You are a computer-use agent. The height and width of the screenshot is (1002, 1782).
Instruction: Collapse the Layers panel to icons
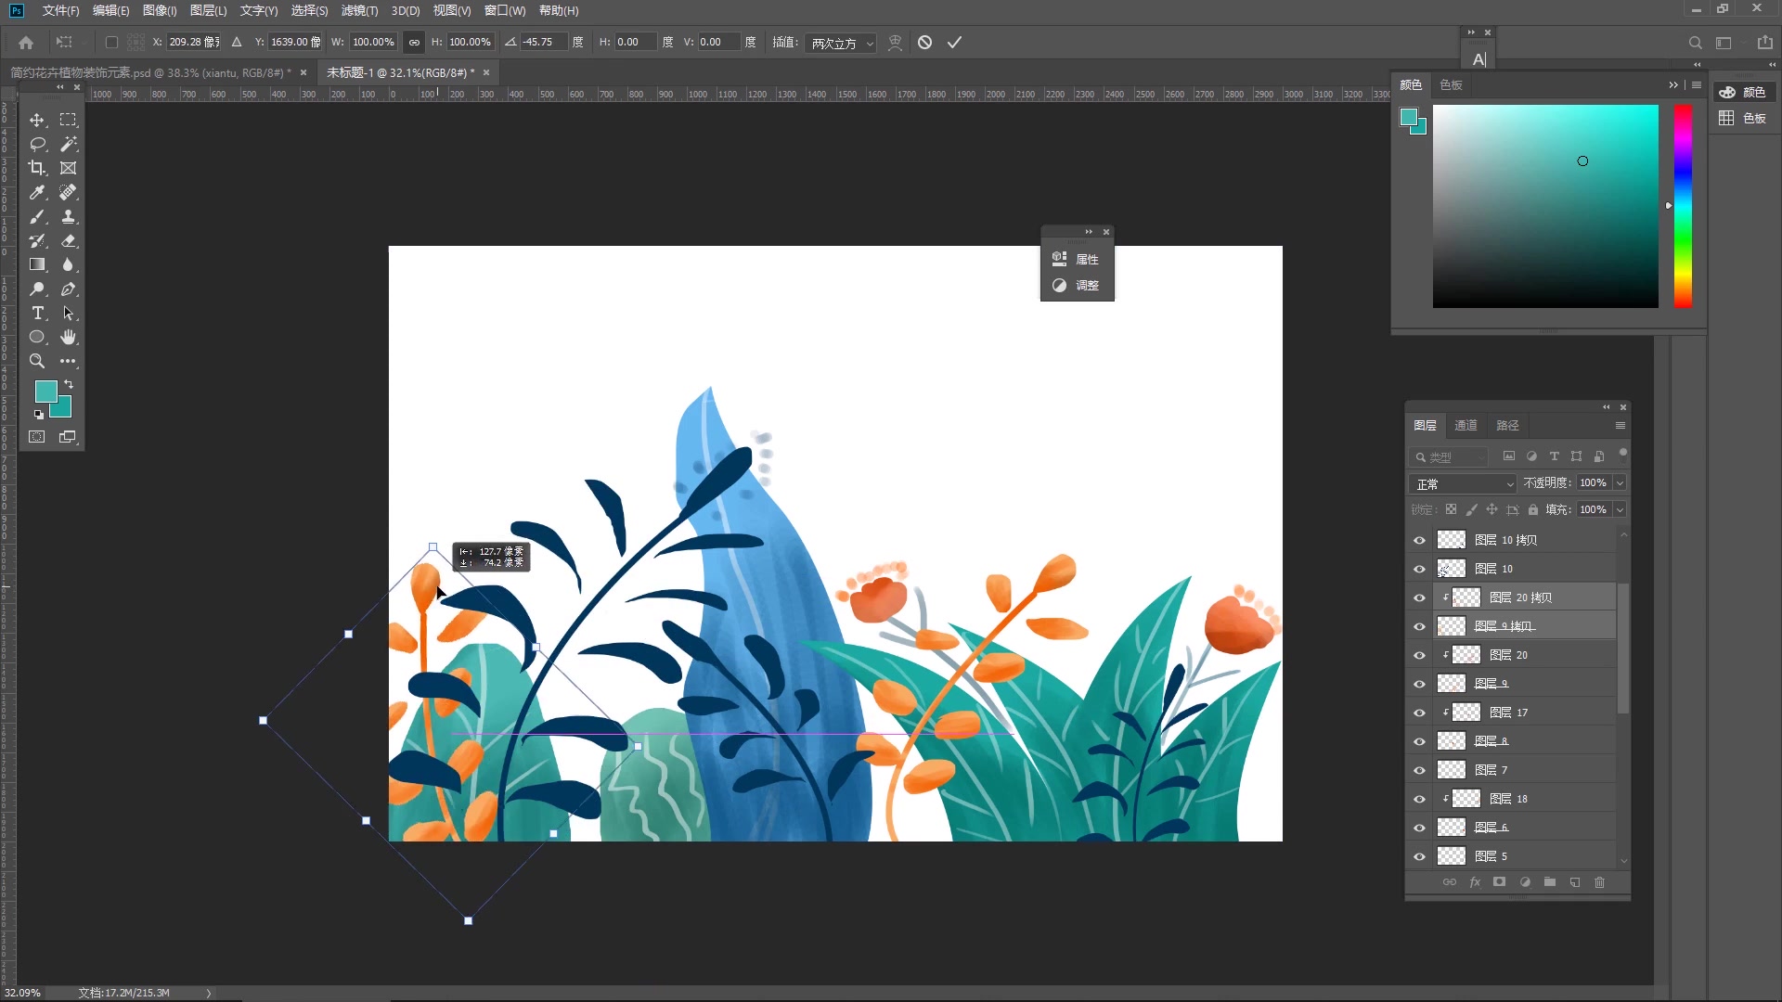1607,406
